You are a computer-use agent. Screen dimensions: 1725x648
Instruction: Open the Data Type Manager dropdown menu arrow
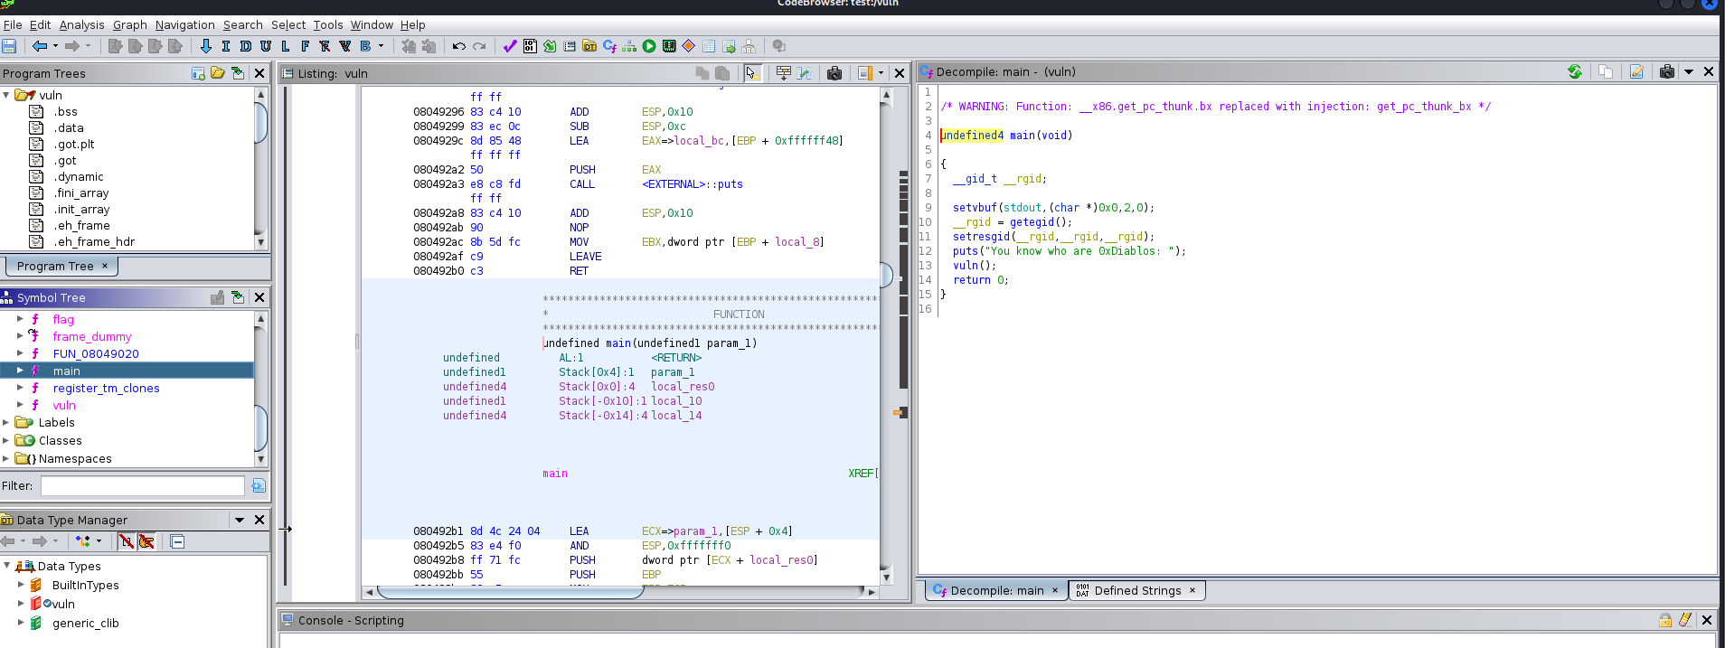(x=240, y=520)
